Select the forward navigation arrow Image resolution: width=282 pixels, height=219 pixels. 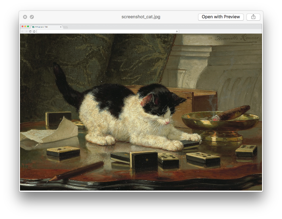(x=26, y=31)
